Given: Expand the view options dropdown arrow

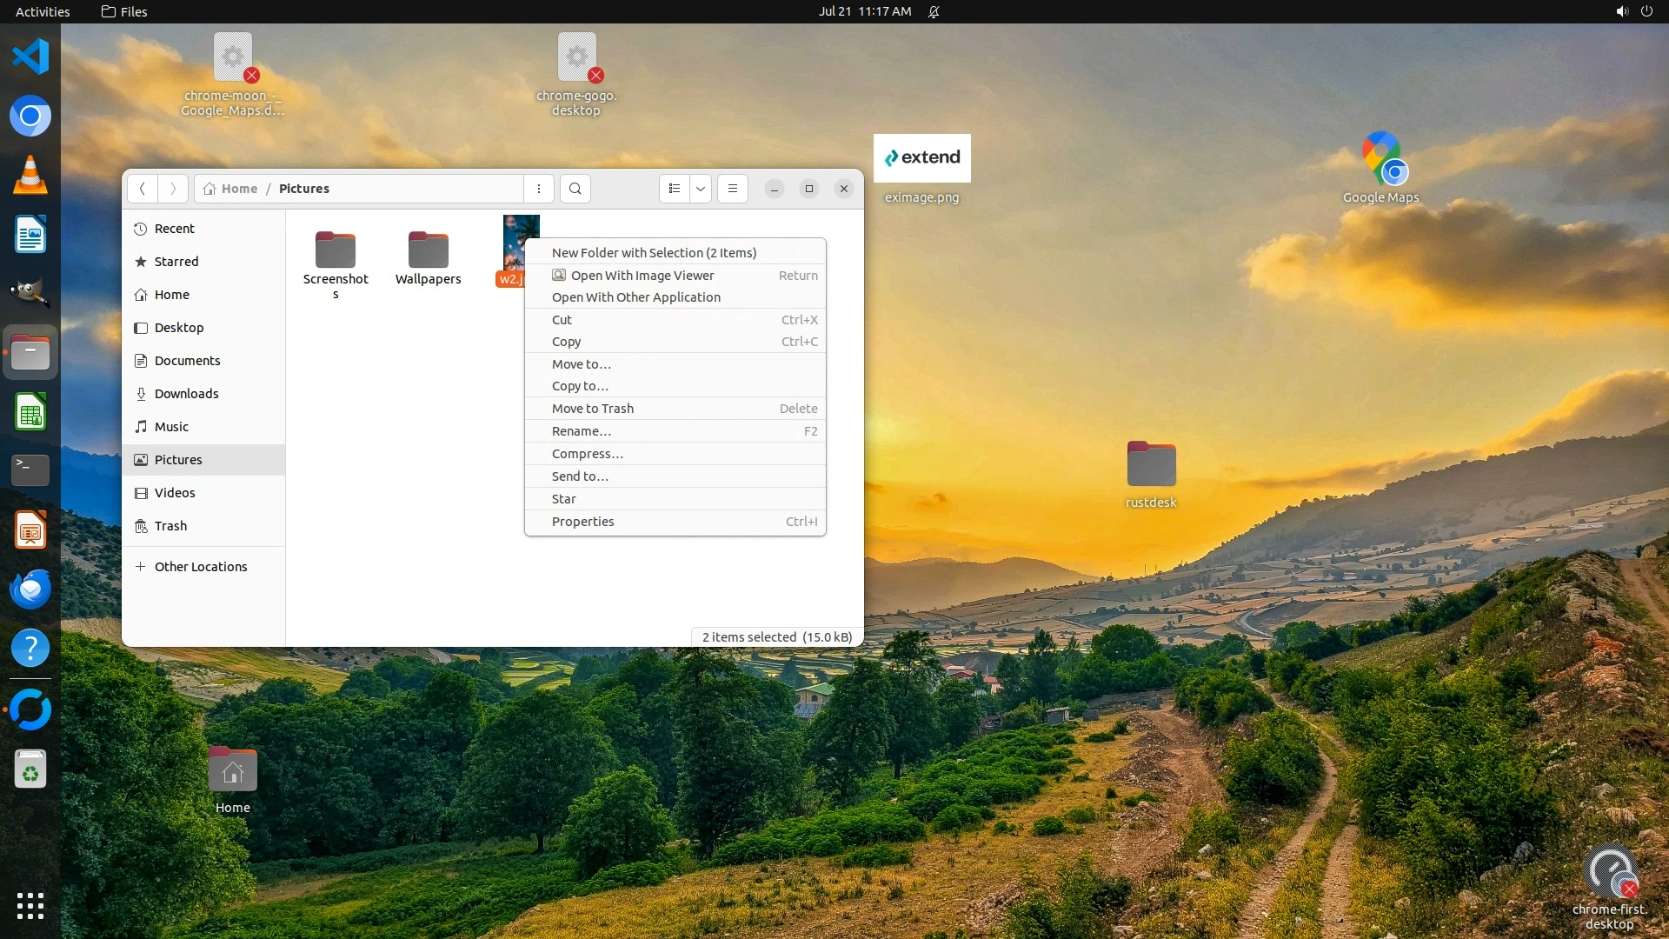Looking at the screenshot, I should pyautogui.click(x=701, y=189).
